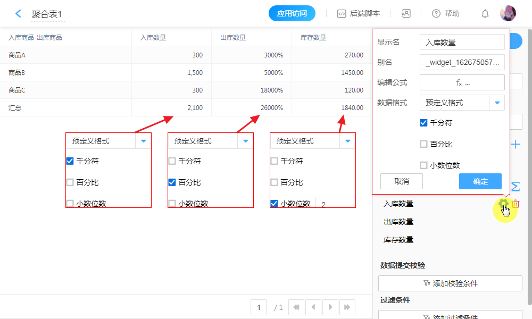This screenshot has height=319, width=532.
Task: Click the user avatar picture
Action: pos(508,14)
